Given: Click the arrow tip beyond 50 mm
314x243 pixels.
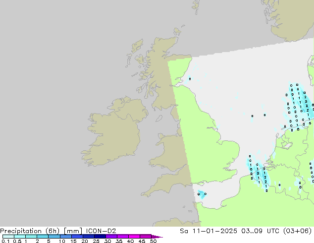Looking at the screenshot, I should pyautogui.click(x=157, y=237).
